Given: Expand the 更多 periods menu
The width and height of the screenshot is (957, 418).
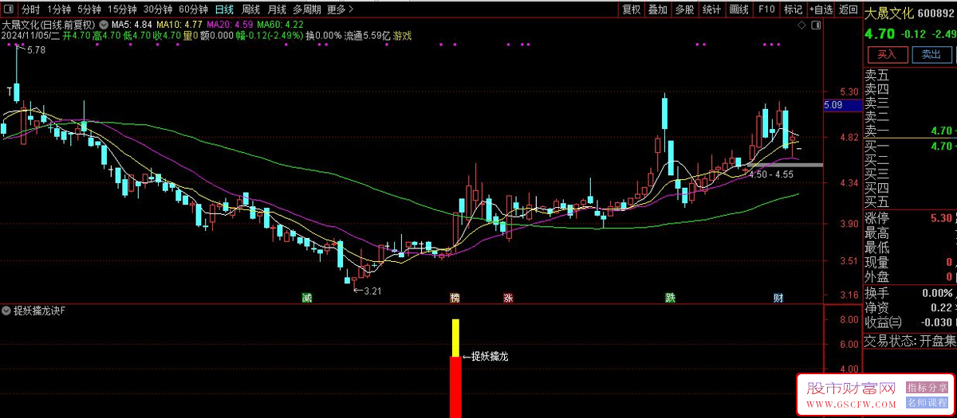Looking at the screenshot, I should click(x=341, y=10).
